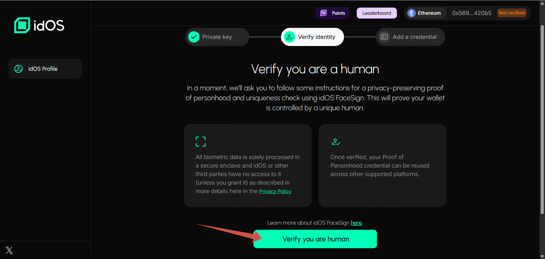Image resolution: width=545 pixels, height=259 pixels.
Task: Follow the FaceSign 'here' link
Action: tap(356, 223)
